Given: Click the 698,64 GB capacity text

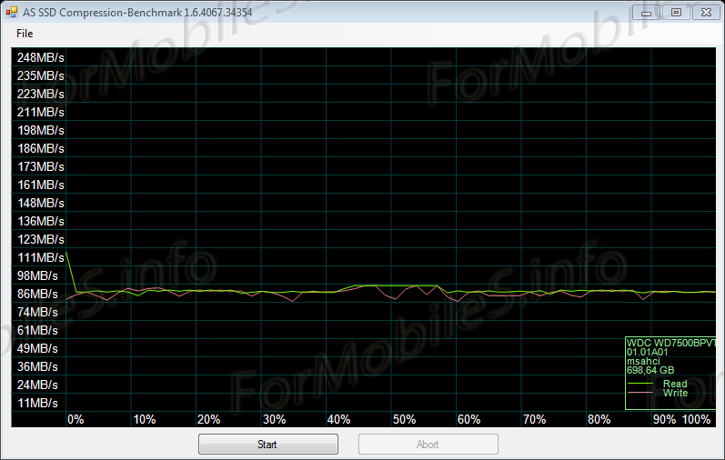Looking at the screenshot, I should pos(650,370).
